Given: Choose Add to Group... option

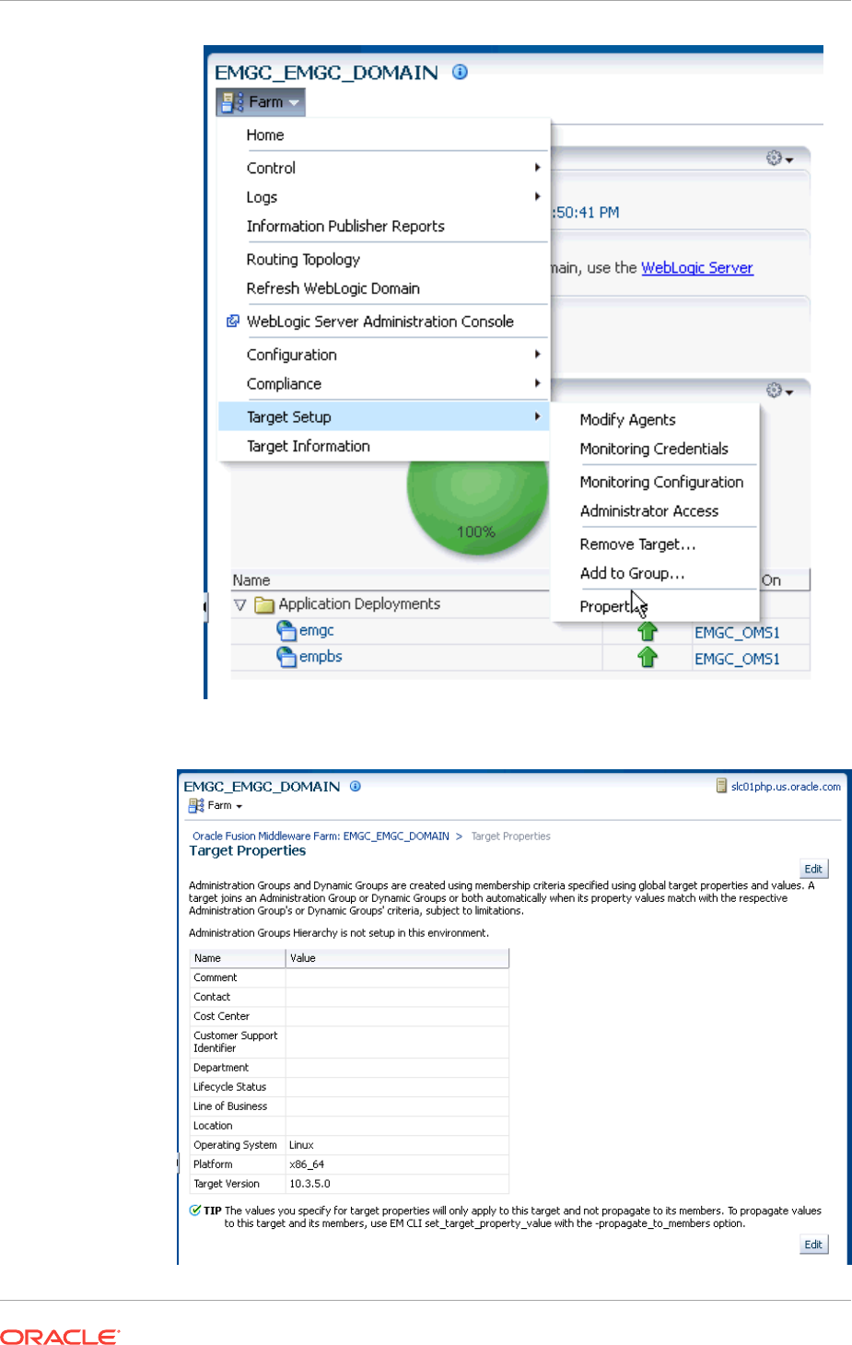Looking at the screenshot, I should tap(632, 574).
